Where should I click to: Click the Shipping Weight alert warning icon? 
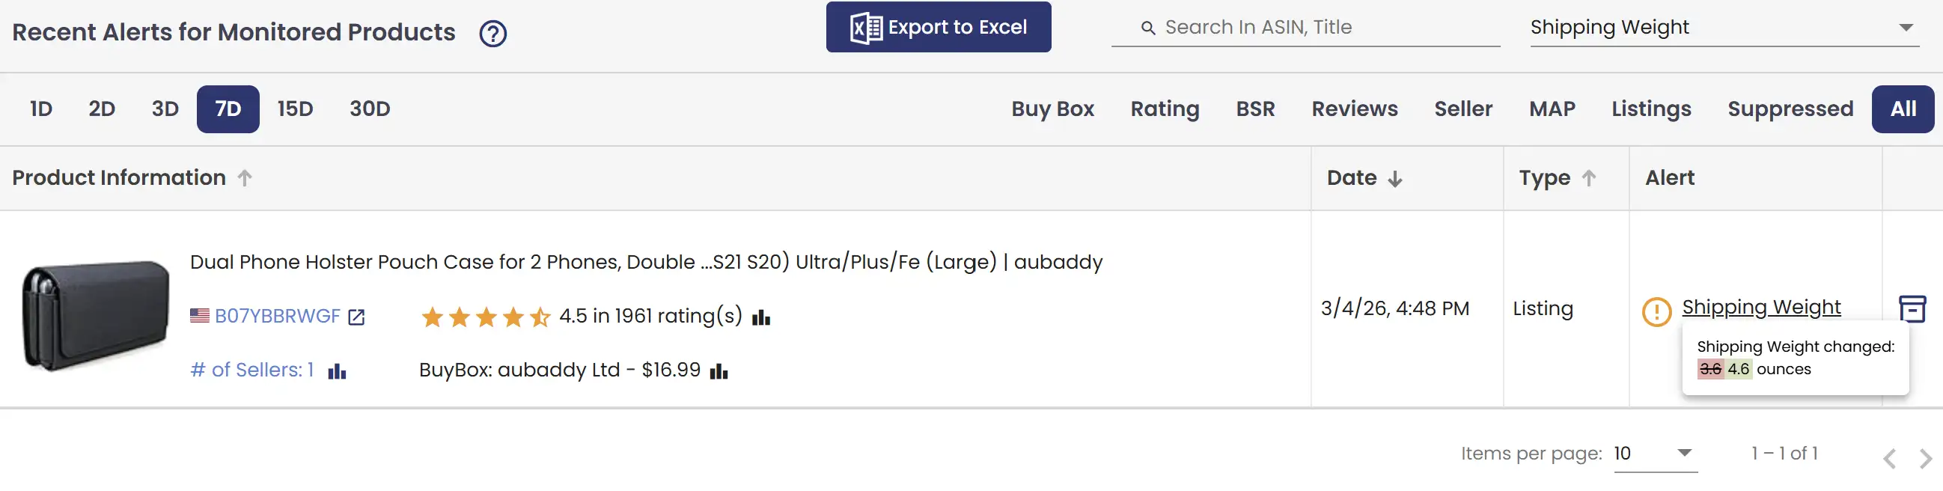pyautogui.click(x=1656, y=311)
